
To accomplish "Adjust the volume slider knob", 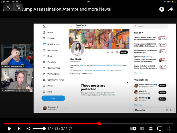I will pyautogui.click(x=44, y=129).
